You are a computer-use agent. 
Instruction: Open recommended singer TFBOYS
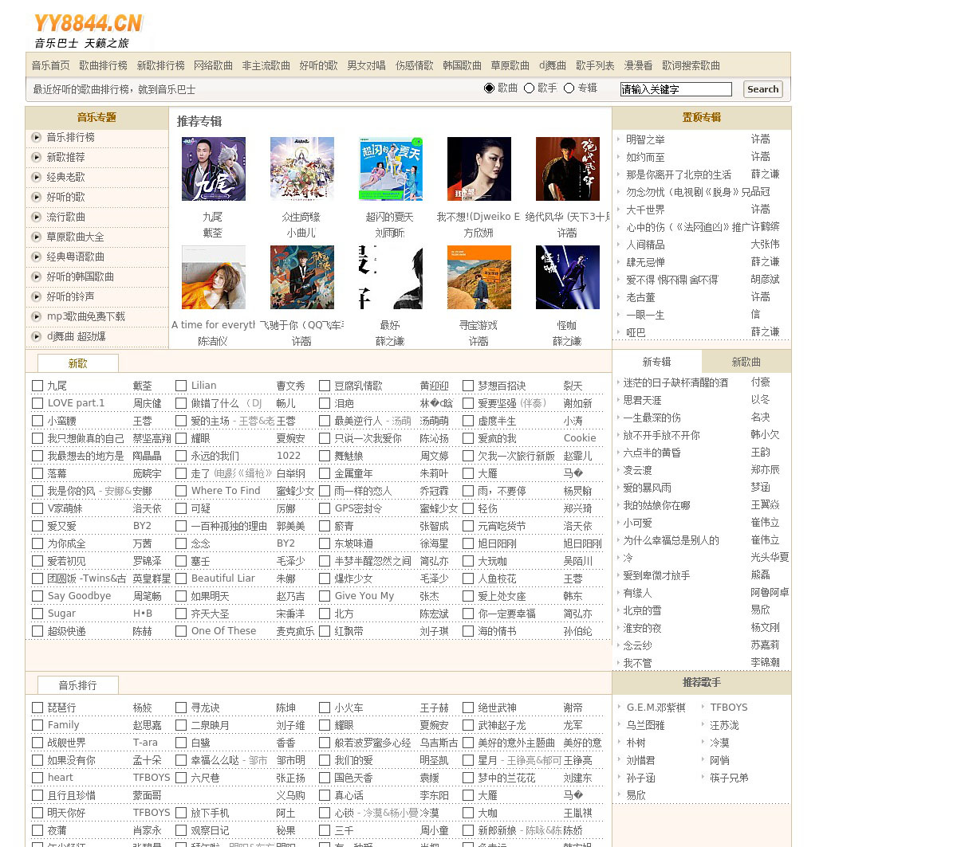(x=729, y=708)
